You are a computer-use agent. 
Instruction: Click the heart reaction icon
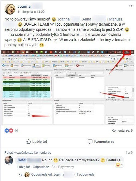click(x=11, y=131)
